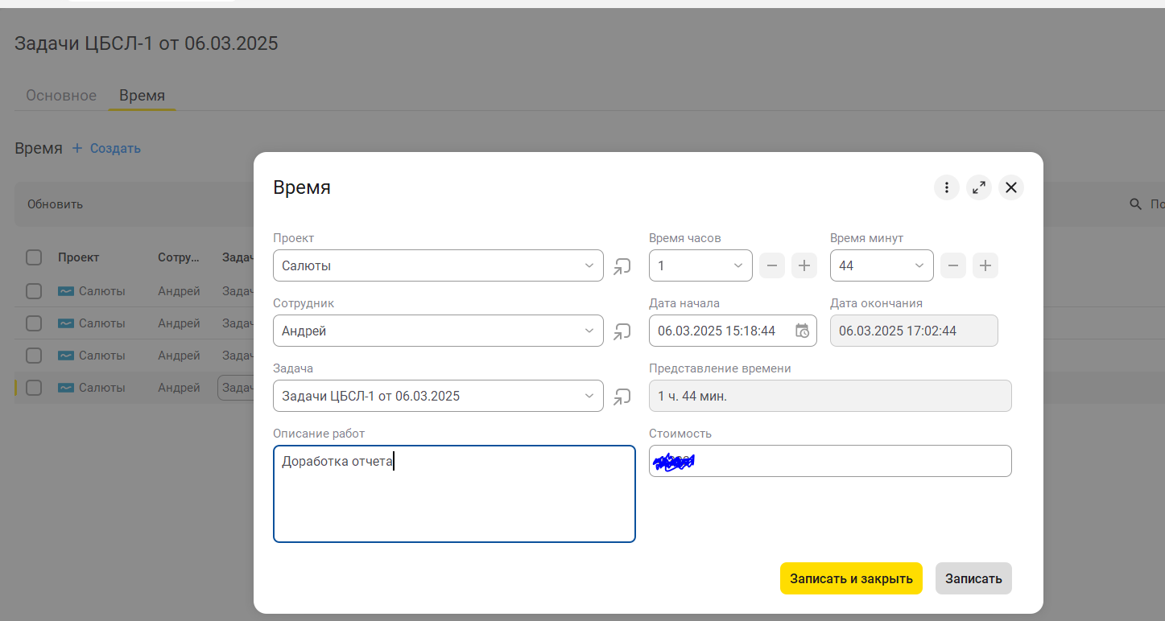Screen dimensions: 1165x621
Task: Click Андрей in the first table row
Action: point(179,291)
